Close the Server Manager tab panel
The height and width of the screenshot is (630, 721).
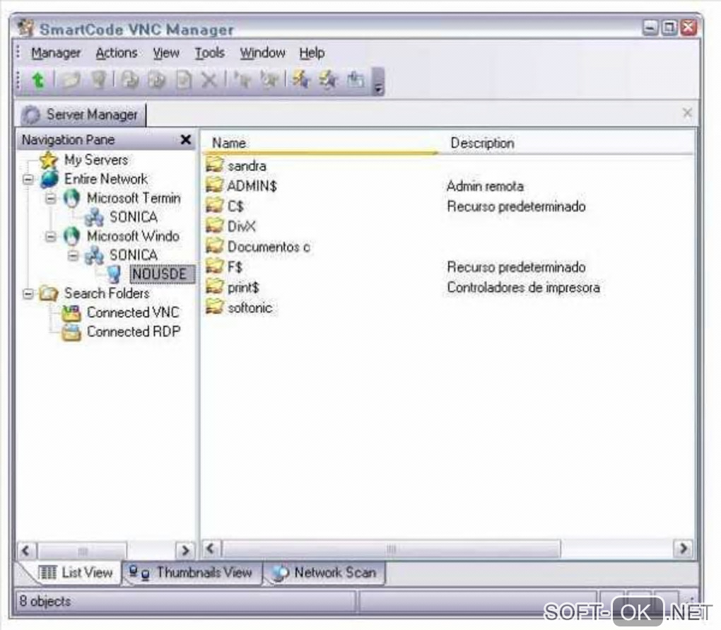click(687, 112)
